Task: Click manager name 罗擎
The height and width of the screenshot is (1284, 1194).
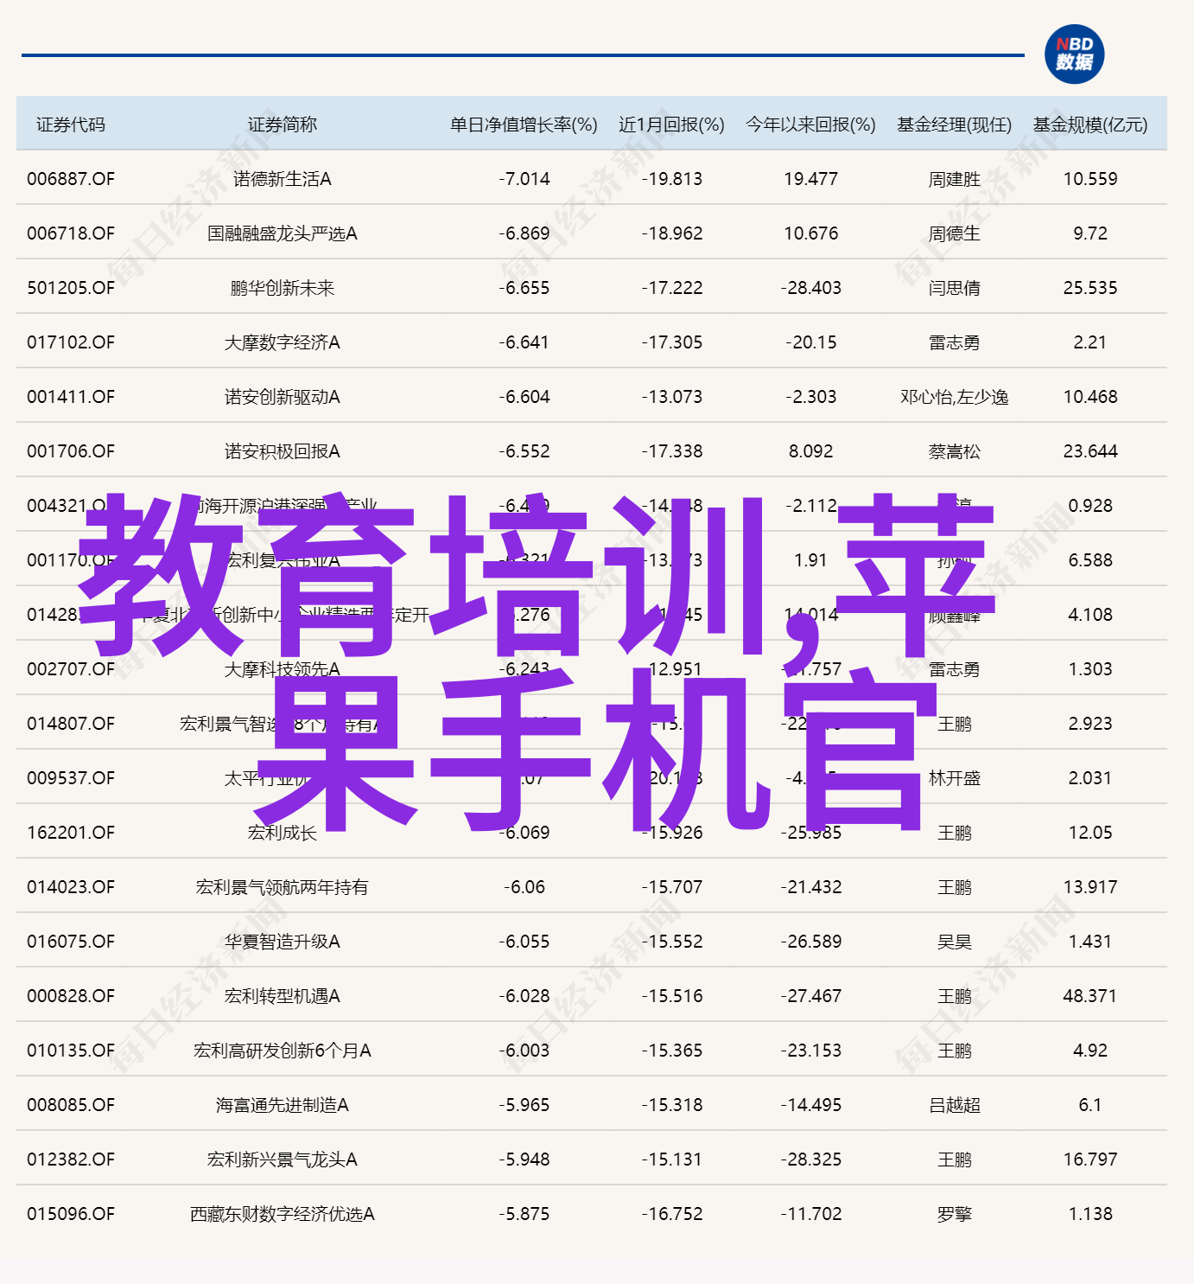Action: pyautogui.click(x=955, y=1214)
